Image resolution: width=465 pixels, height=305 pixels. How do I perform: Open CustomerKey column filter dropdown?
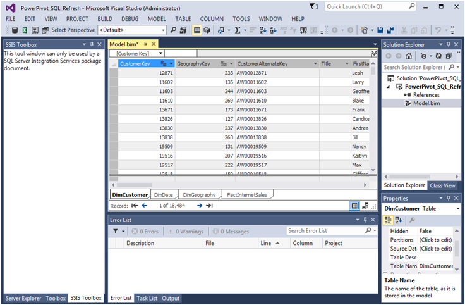(171, 63)
